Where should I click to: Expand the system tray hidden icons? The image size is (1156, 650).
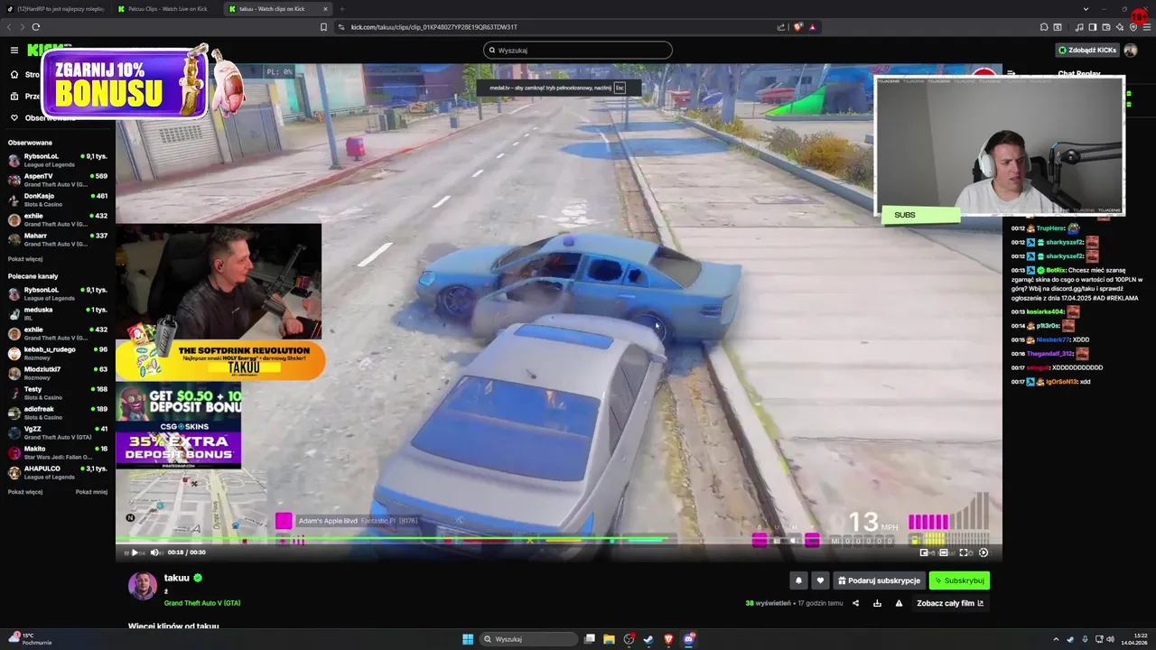pos(1056,639)
